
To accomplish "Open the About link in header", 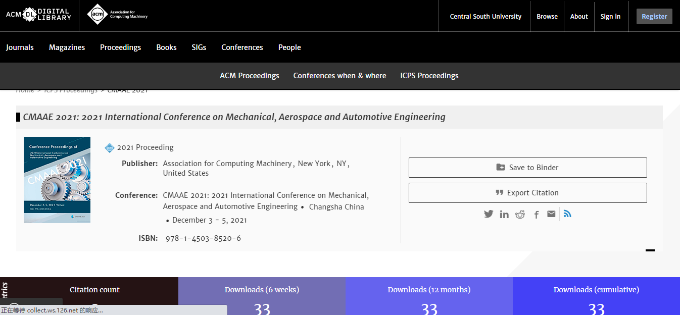I will point(579,16).
